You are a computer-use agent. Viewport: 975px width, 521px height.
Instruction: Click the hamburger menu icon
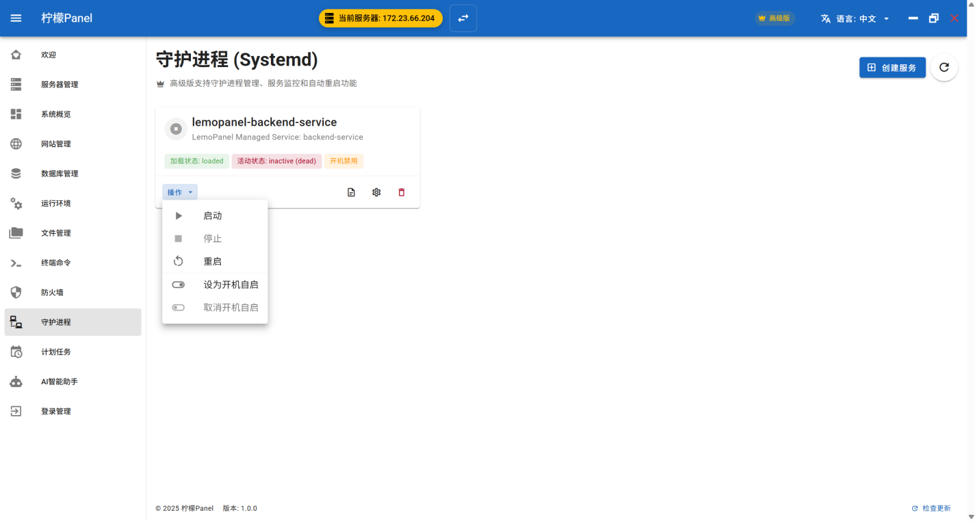coord(16,18)
